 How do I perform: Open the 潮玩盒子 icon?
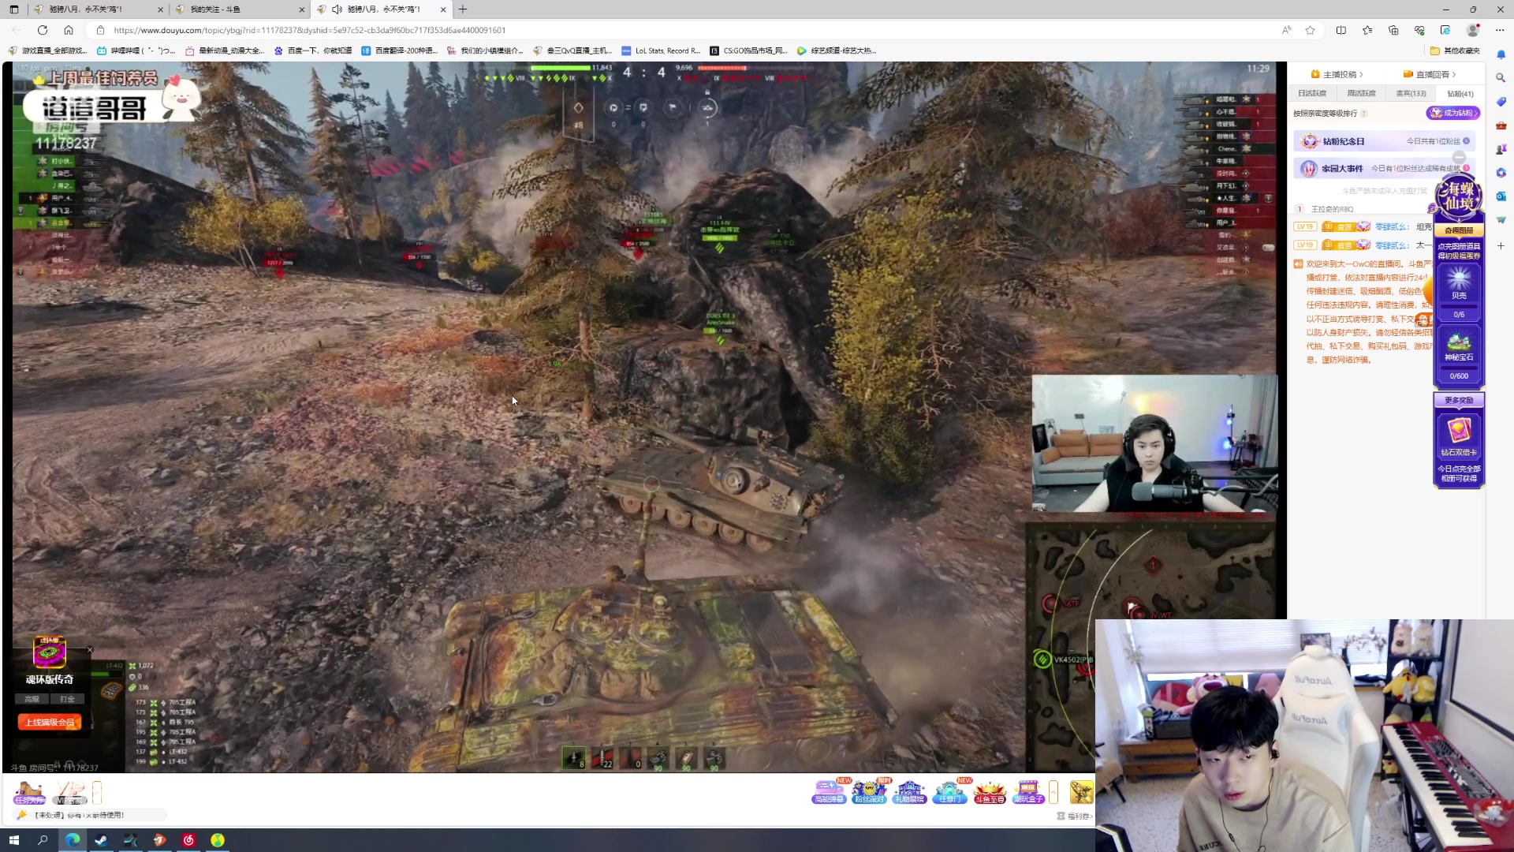pyautogui.click(x=1028, y=791)
